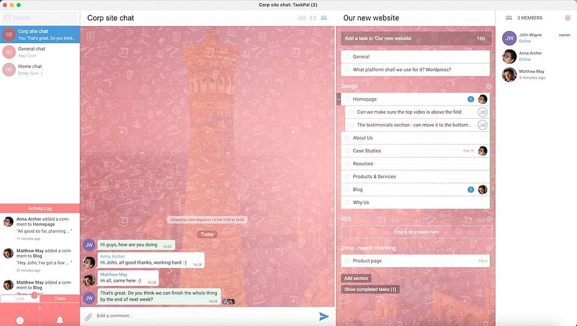577x326 pixels.
Task: Open chat members with the people icon
Action: pos(324,18)
